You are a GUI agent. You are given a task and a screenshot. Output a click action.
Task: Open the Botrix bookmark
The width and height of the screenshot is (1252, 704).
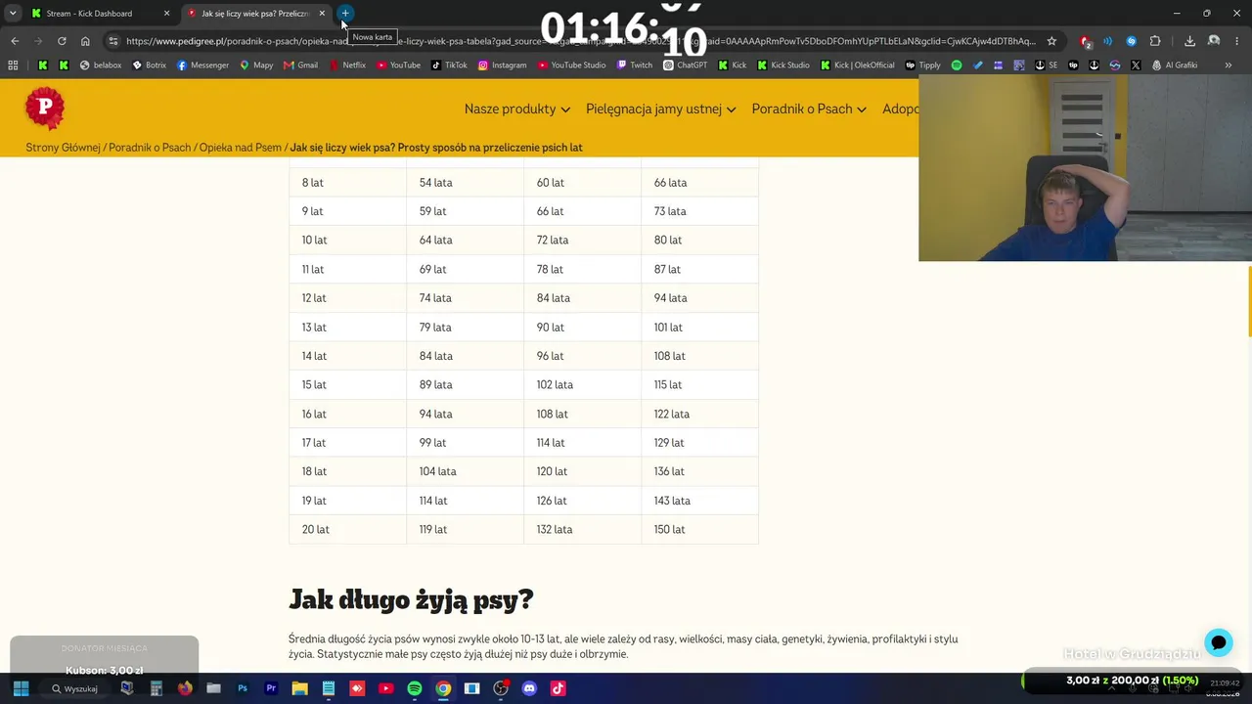point(150,66)
